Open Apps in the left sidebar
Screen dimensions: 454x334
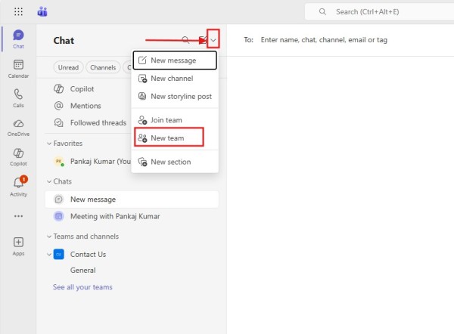click(x=18, y=246)
